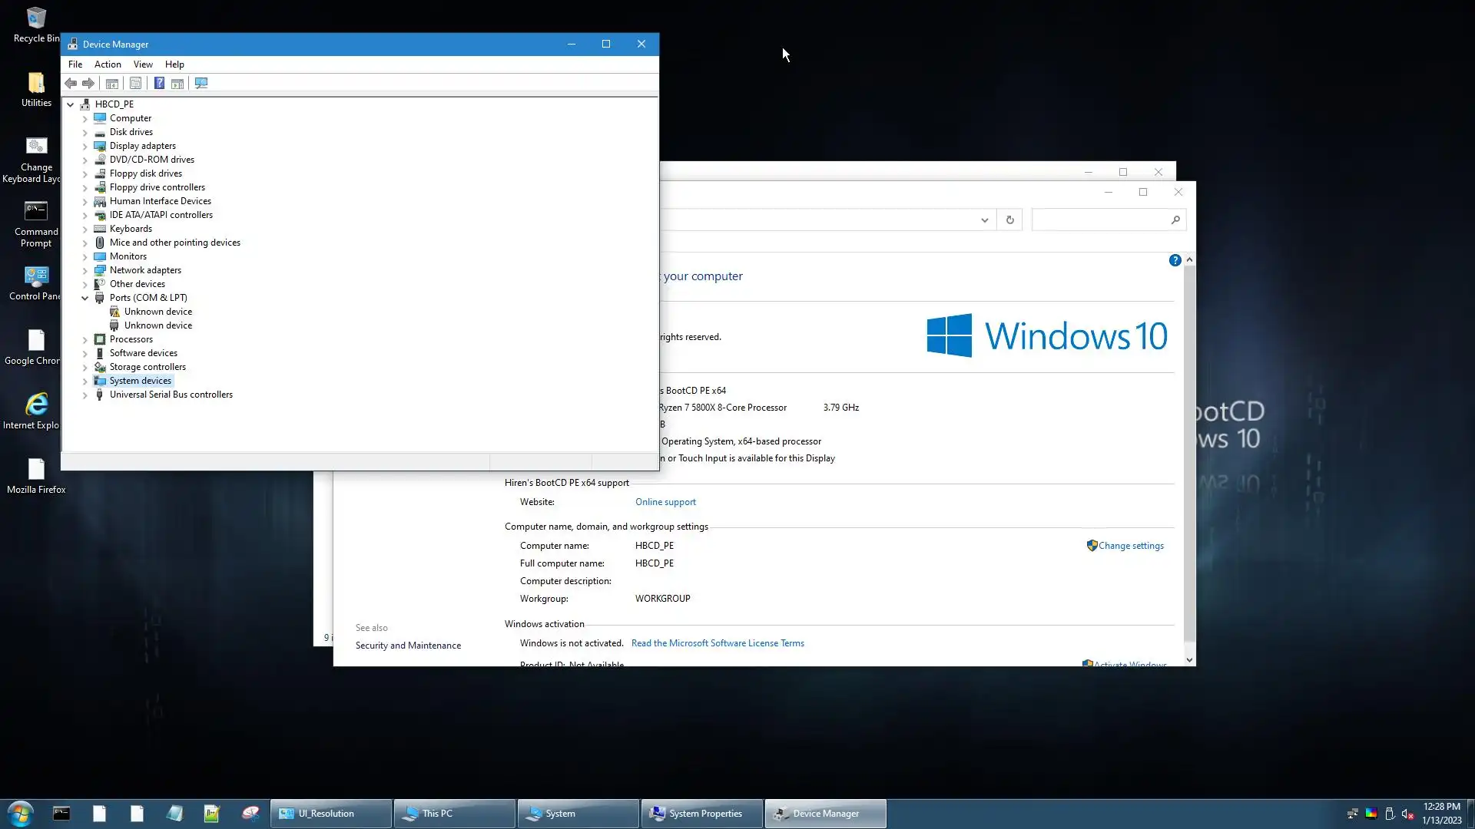The height and width of the screenshot is (829, 1475).
Task: Click the System window search box
Action: click(x=1100, y=220)
